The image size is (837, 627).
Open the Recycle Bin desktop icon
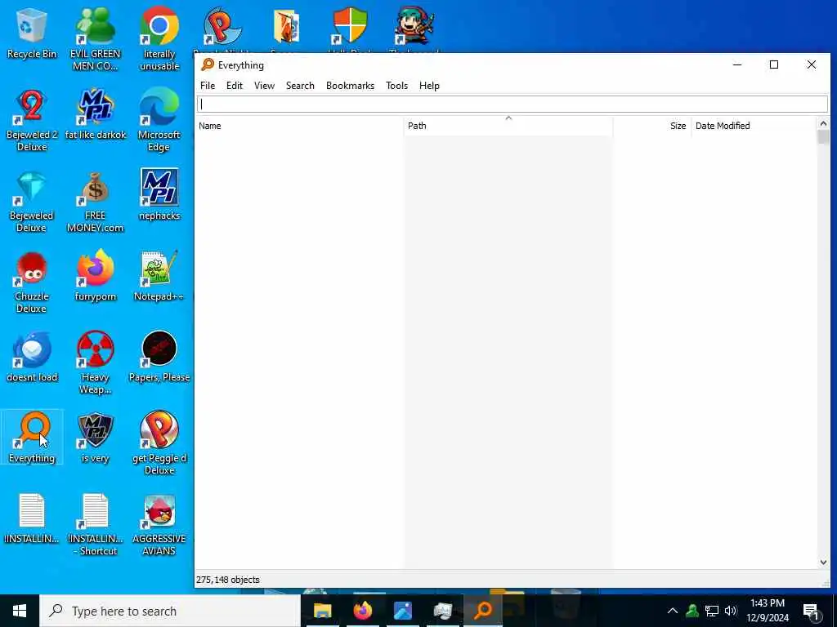pyautogui.click(x=32, y=33)
